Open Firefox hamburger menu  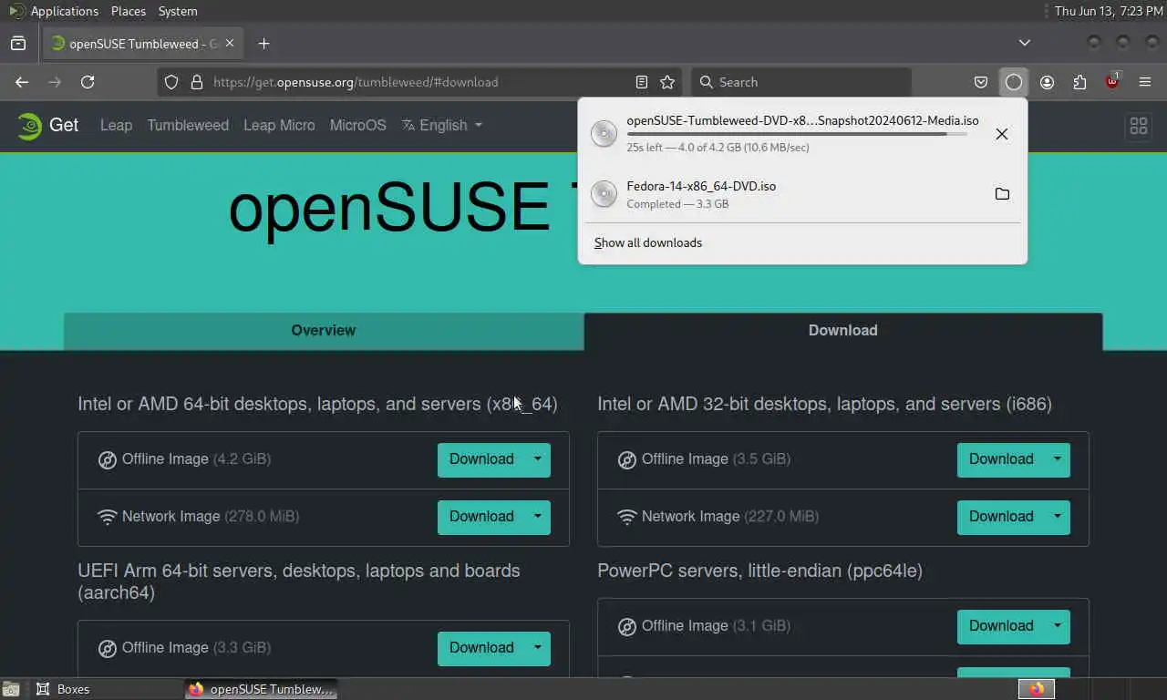(1145, 82)
